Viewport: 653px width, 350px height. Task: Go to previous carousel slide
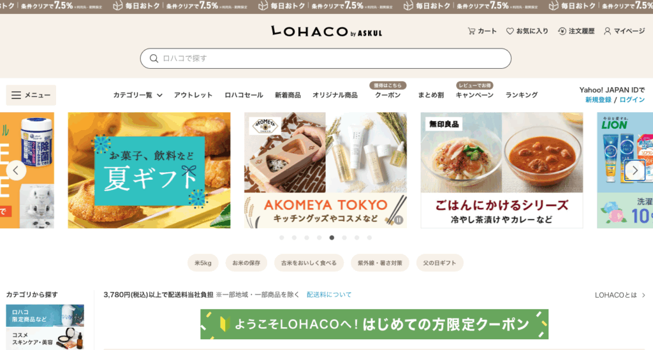(16, 170)
